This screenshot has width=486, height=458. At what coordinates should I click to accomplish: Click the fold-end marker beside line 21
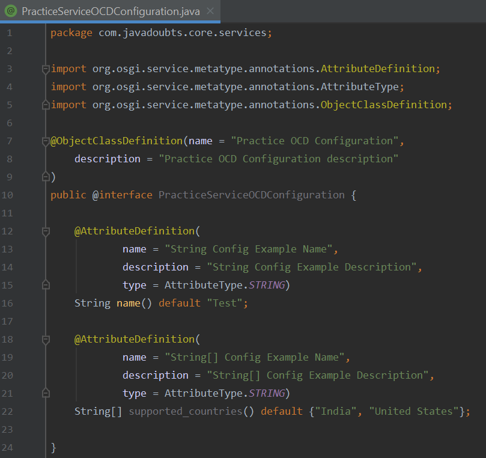click(45, 392)
